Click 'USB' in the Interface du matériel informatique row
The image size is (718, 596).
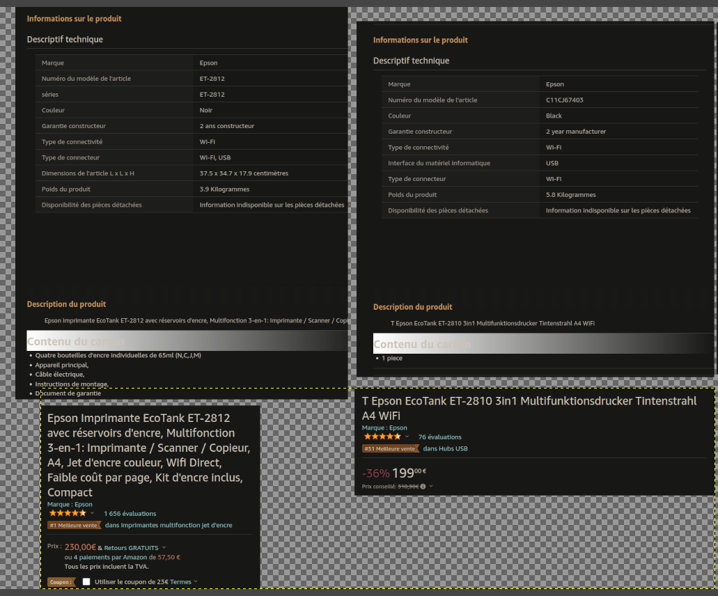coord(552,163)
